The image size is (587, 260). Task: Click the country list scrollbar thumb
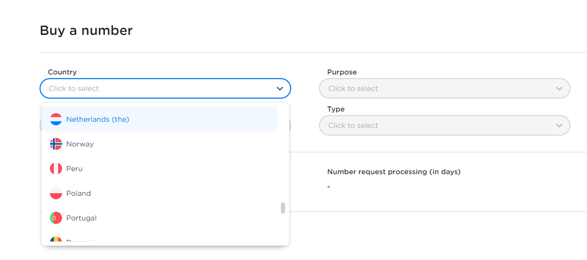pyautogui.click(x=283, y=208)
